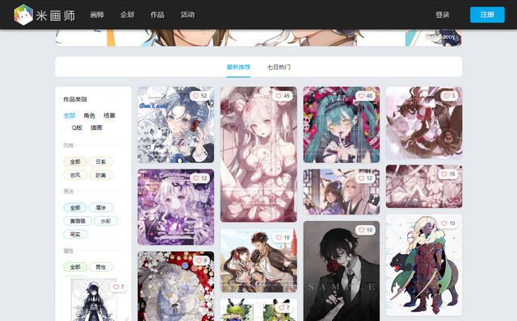Open the umbrella couple artwork thumbnail
Viewport: 517px width, 321px height.
(258, 261)
